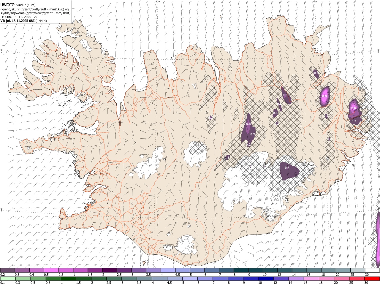Pick the pale pink 16 rain legend swatch
The width and height of the screenshot is (380, 285).
(x=311, y=278)
